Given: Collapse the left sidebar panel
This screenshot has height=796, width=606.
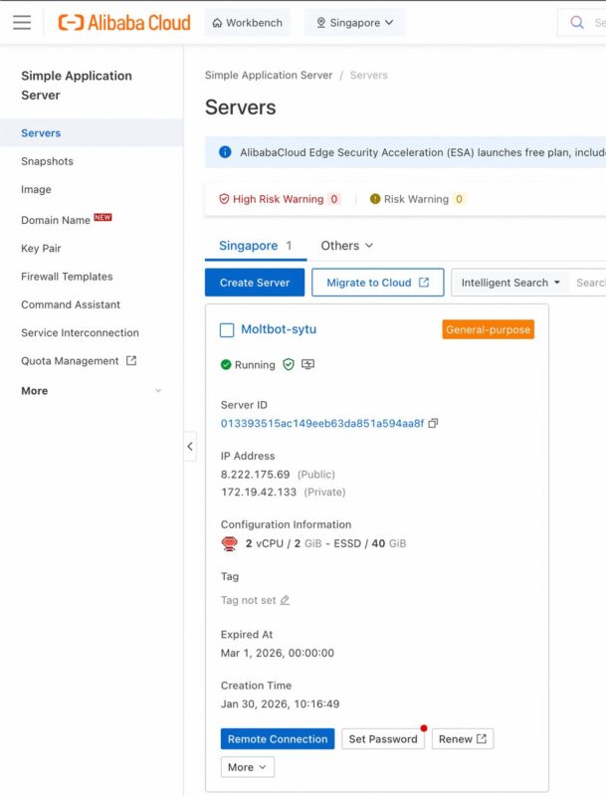Looking at the screenshot, I should [x=190, y=447].
